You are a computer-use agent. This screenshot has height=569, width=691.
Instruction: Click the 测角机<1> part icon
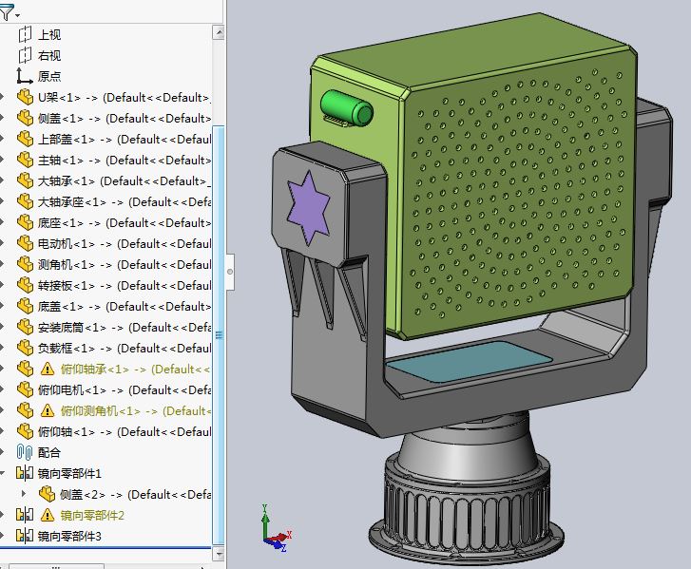25,264
